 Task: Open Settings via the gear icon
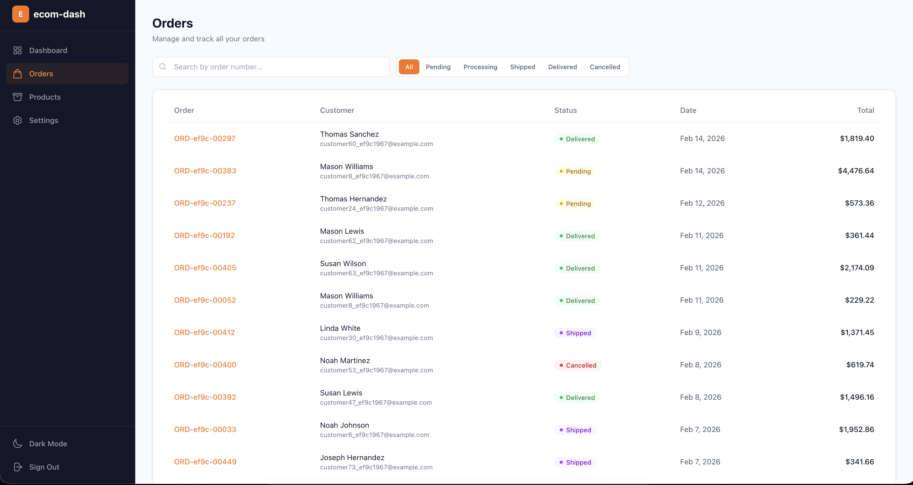click(x=17, y=120)
